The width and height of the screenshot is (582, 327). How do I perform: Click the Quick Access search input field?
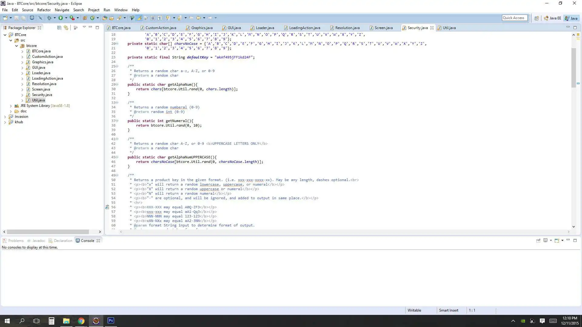click(x=513, y=18)
